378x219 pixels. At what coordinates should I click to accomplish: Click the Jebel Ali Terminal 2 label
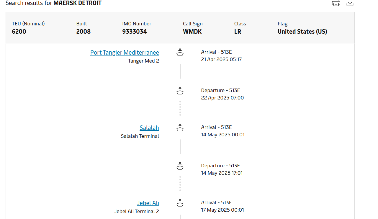click(x=137, y=212)
